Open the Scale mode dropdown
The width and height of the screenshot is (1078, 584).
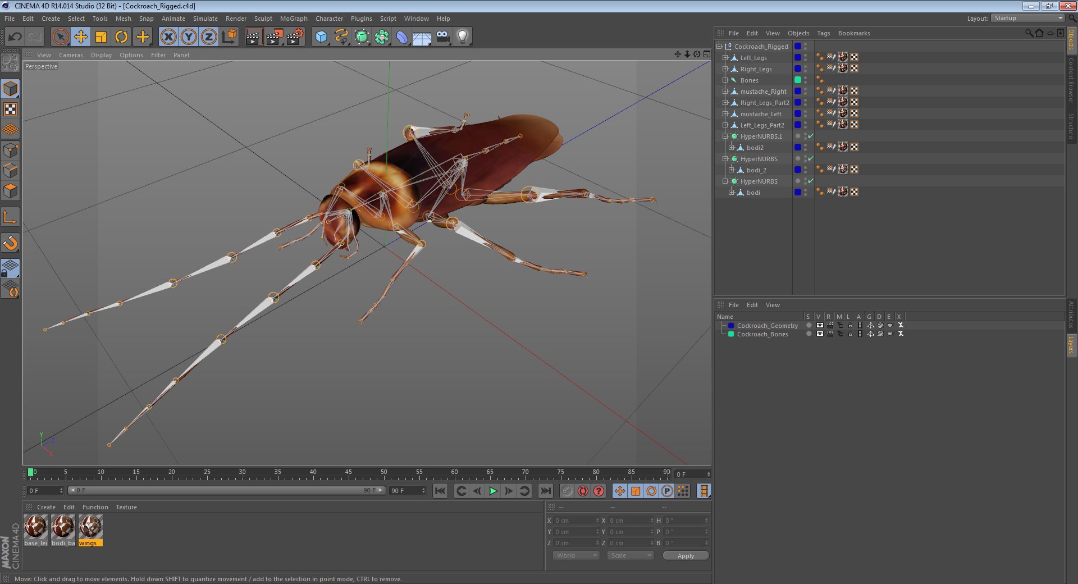click(x=631, y=555)
